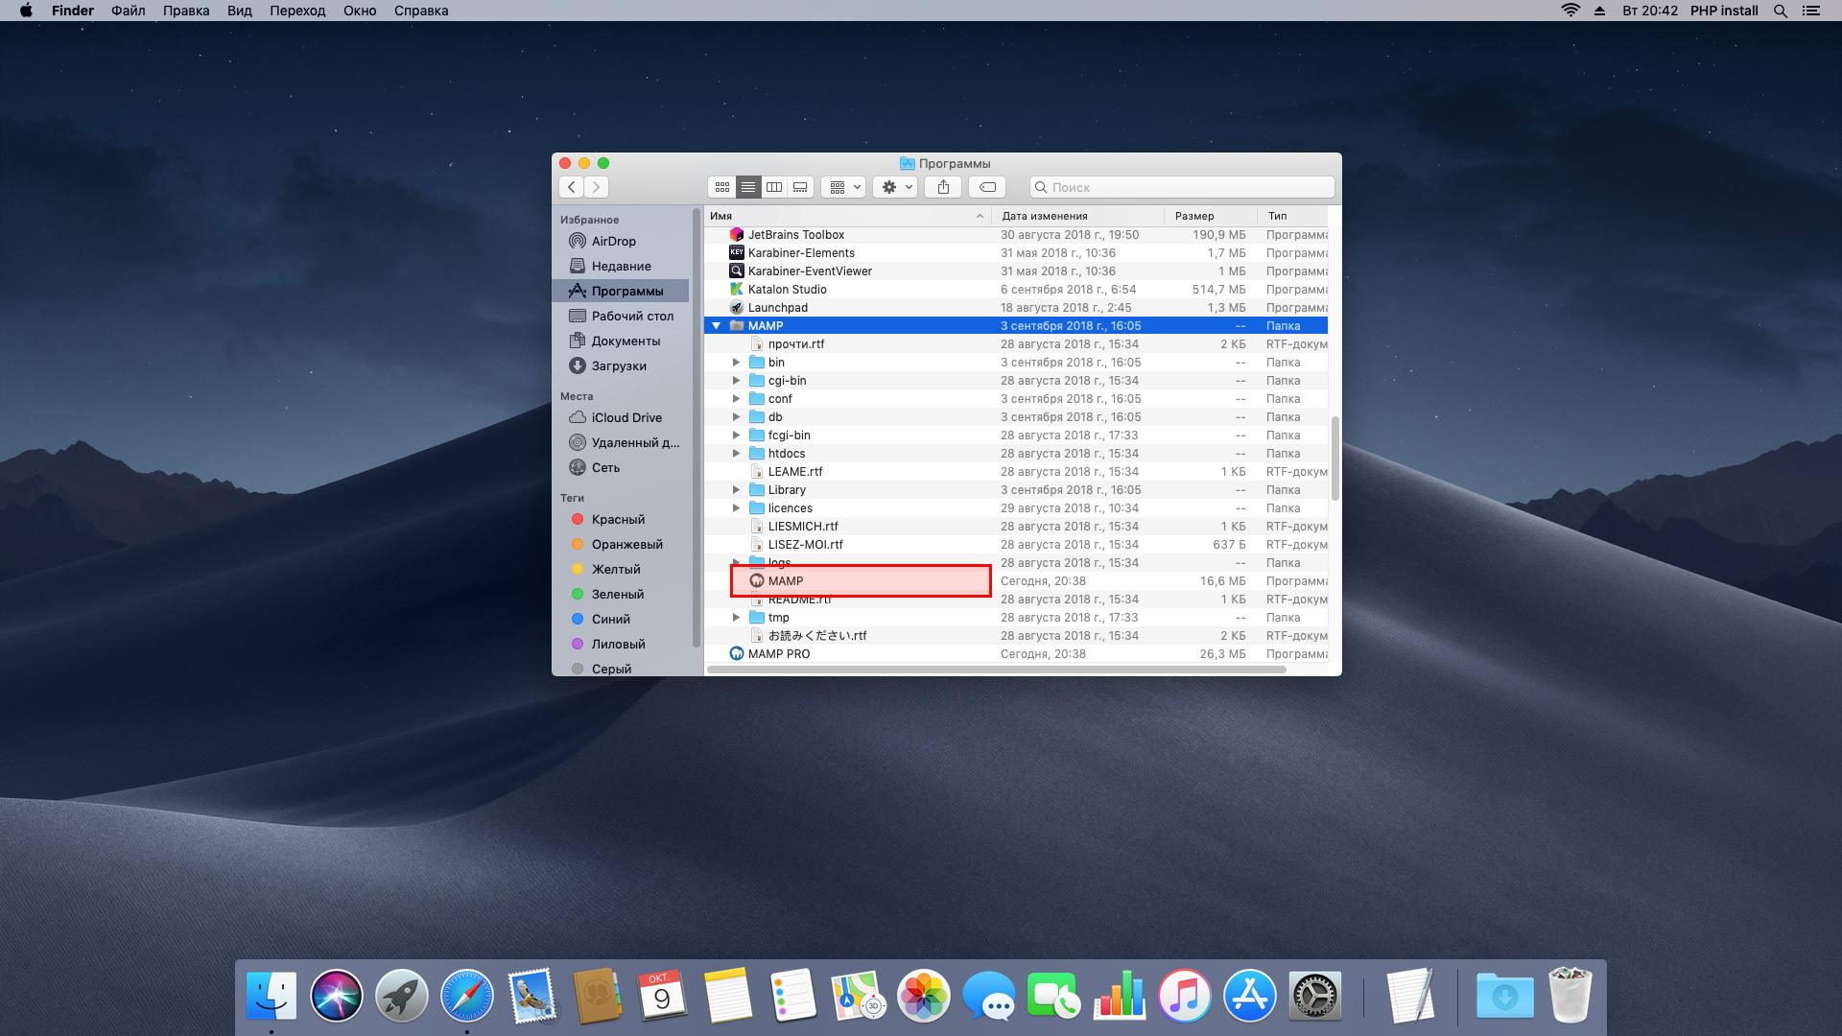This screenshot has width=1842, height=1036.
Task: Open Spotlight search in menu bar
Action: pos(1781,11)
